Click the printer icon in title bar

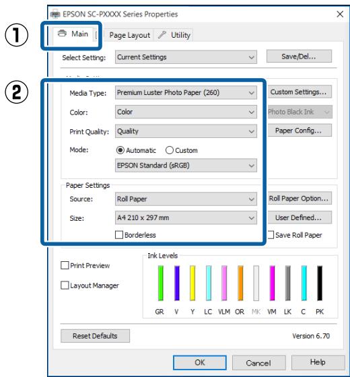55,14
